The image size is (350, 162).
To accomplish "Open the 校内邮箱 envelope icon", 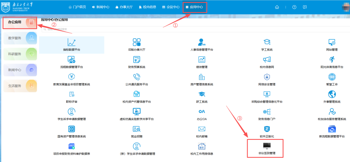I will coord(202,129).
